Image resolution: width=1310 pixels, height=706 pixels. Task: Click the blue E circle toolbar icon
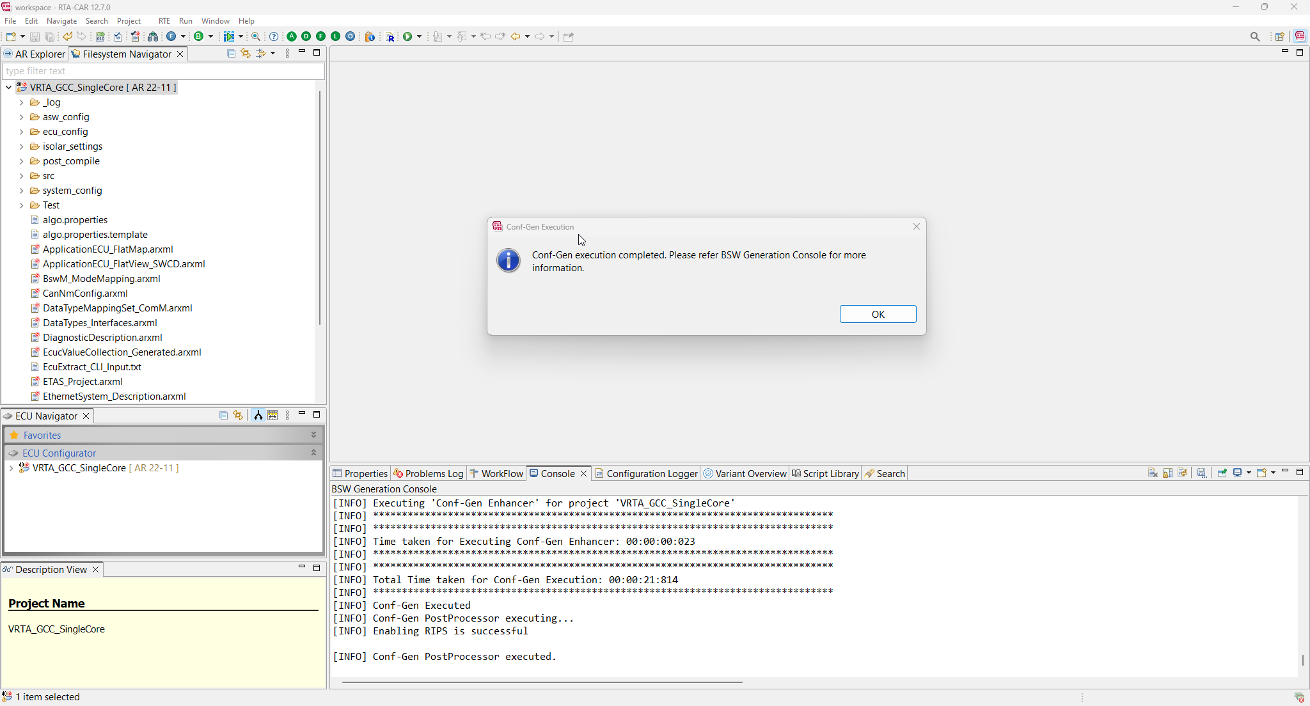point(171,36)
